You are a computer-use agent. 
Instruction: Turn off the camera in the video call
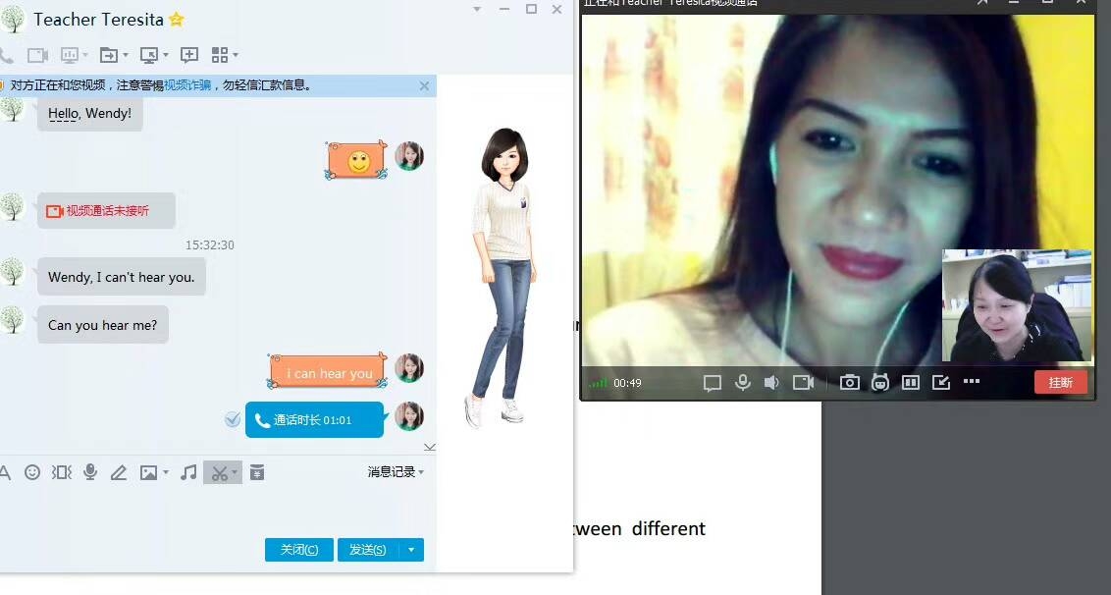click(x=803, y=383)
